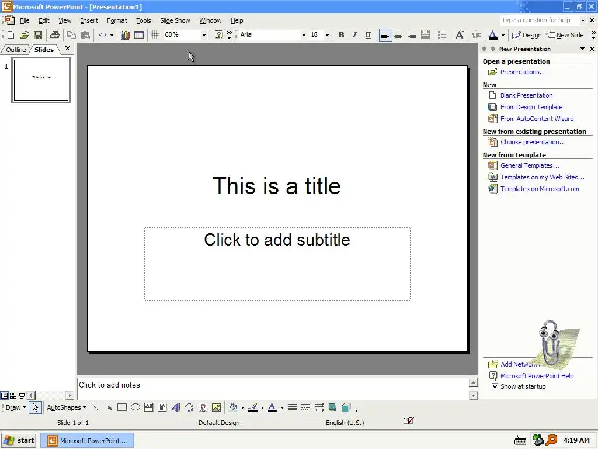Click the Dash Style icon

click(x=305, y=407)
